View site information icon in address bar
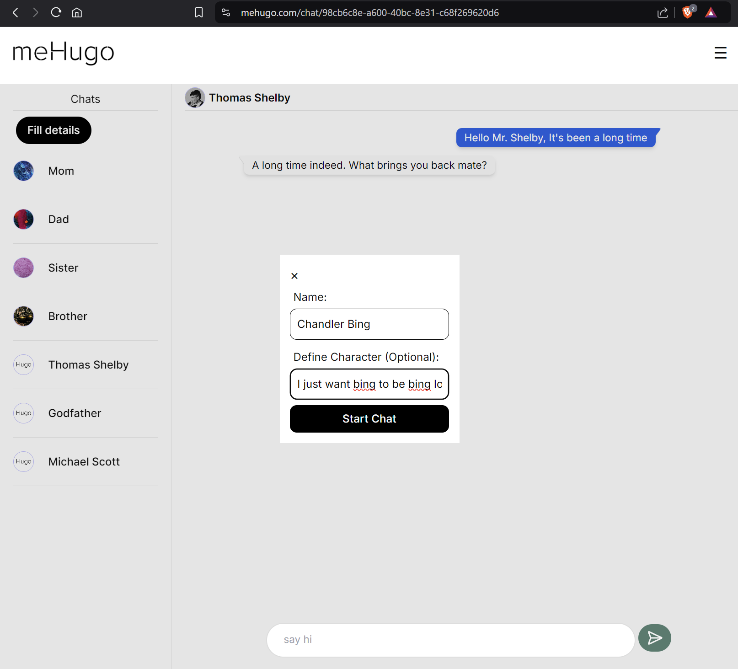The width and height of the screenshot is (738, 669). coord(226,13)
